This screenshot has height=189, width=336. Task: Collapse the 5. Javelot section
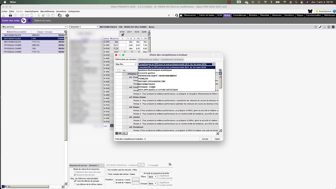click(130, 117)
